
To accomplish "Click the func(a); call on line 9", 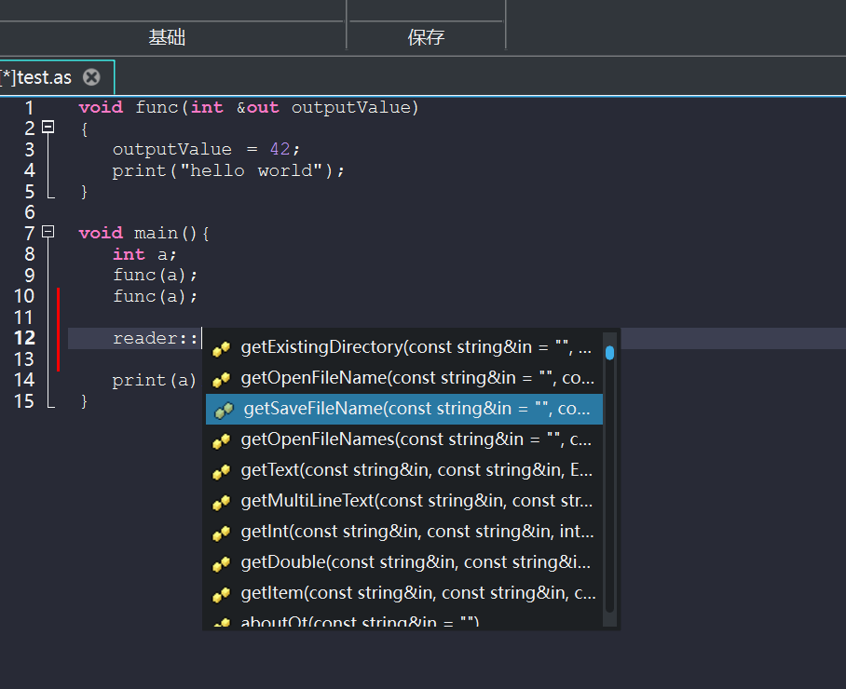I will pos(155,276).
